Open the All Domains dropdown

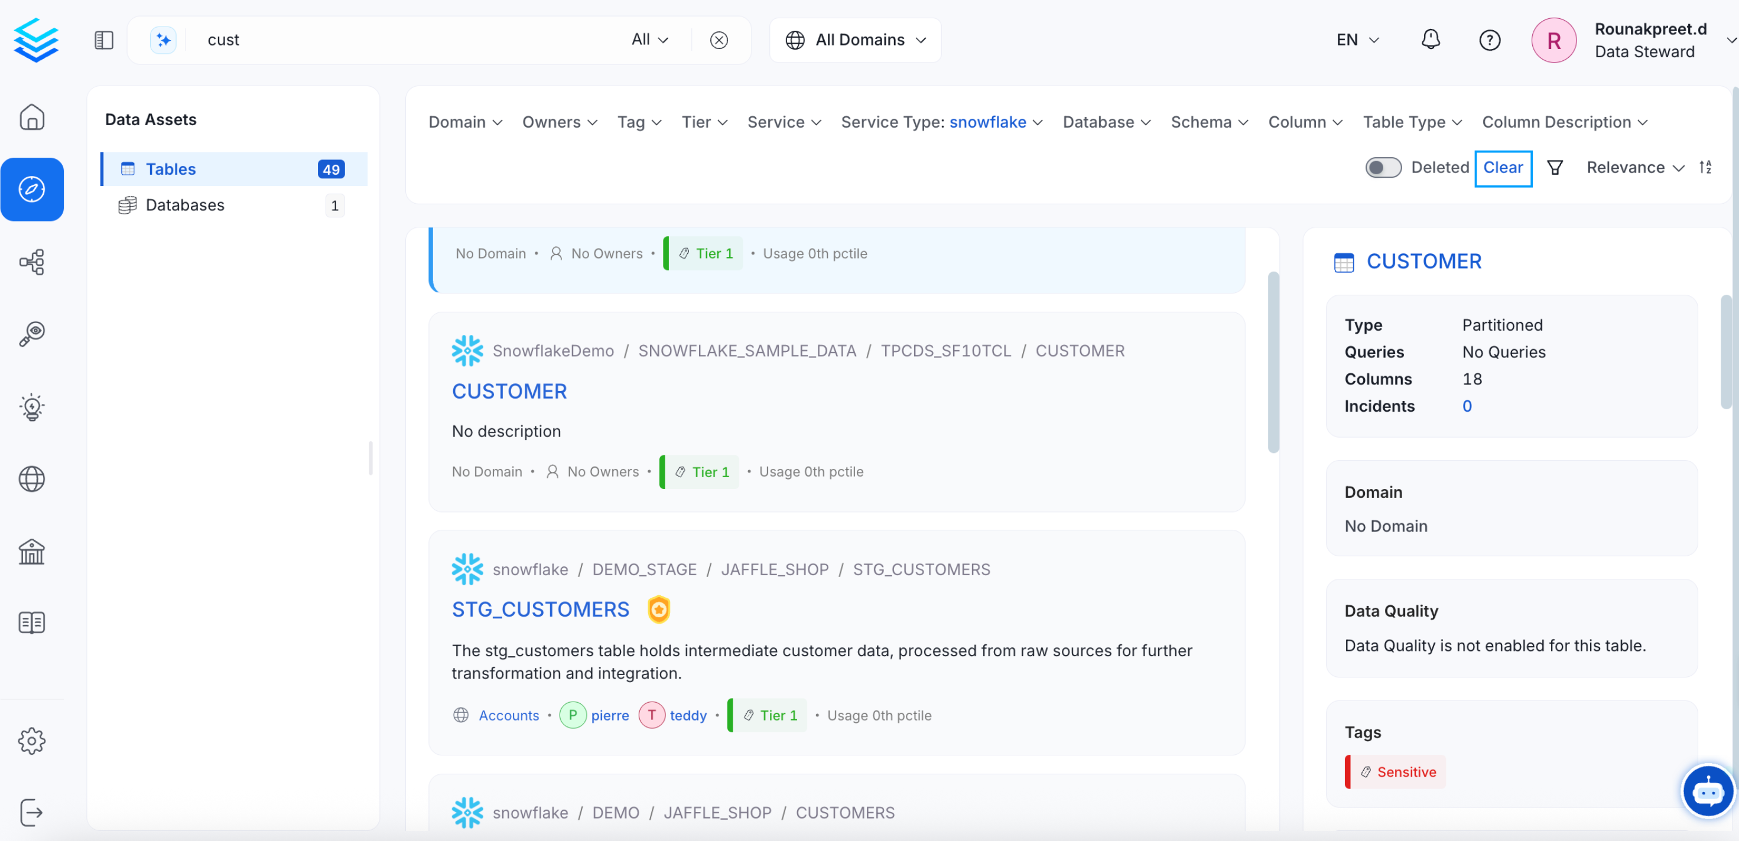tap(854, 40)
